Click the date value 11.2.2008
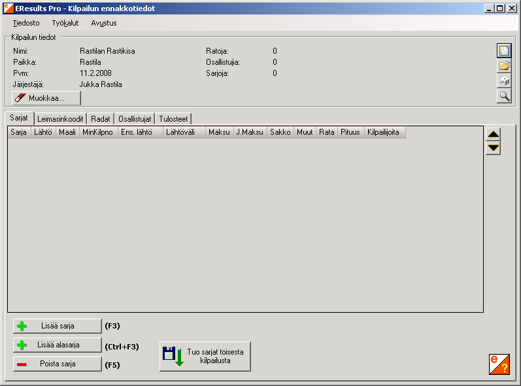This screenshot has width=521, height=386. point(95,73)
